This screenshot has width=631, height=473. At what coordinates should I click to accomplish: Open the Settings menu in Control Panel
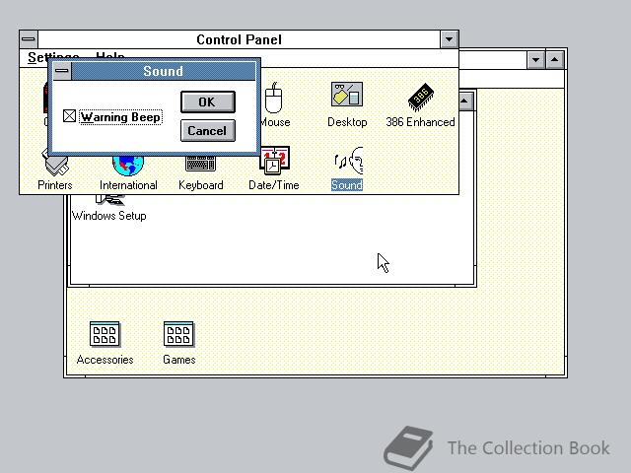[53, 57]
